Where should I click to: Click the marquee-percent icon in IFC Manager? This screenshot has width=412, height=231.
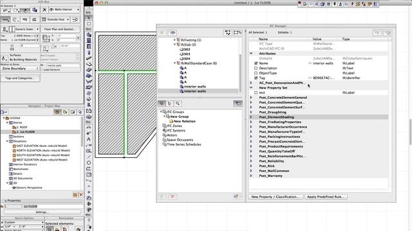(238, 33)
